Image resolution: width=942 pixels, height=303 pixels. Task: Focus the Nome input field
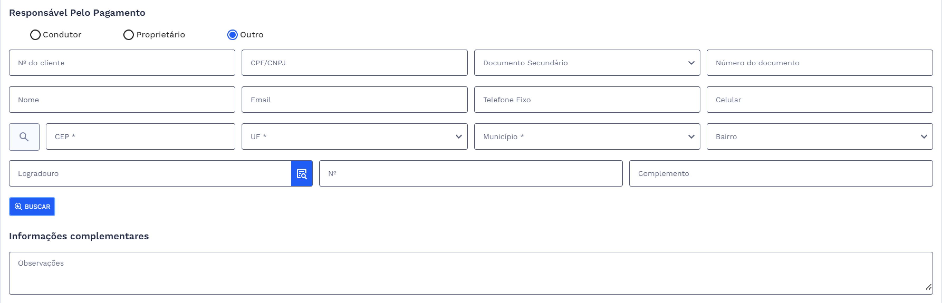[122, 100]
